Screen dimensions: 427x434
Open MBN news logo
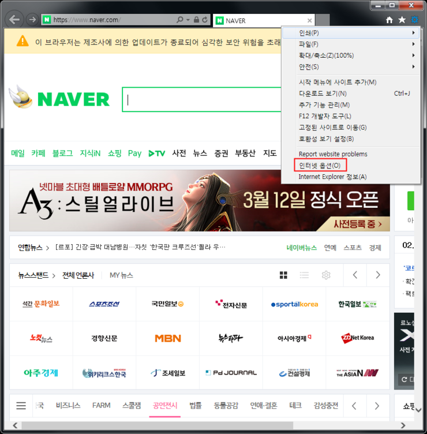[168, 338]
